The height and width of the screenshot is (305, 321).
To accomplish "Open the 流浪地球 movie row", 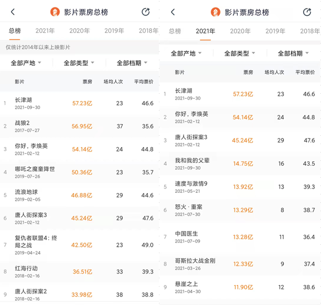I will tap(79, 195).
